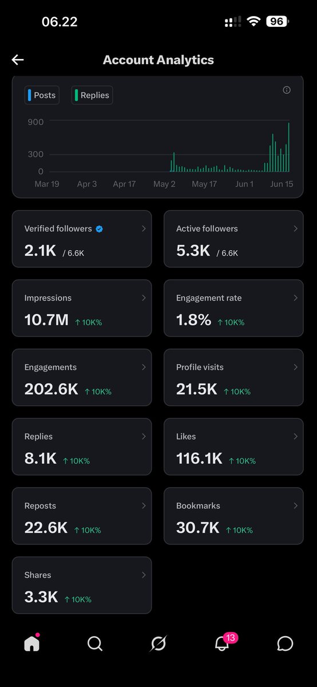The image size is (317, 687).
Task: Open the Likes 116.1K card
Action: [x=233, y=447]
